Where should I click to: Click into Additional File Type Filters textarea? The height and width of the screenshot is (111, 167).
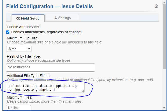[45, 88]
